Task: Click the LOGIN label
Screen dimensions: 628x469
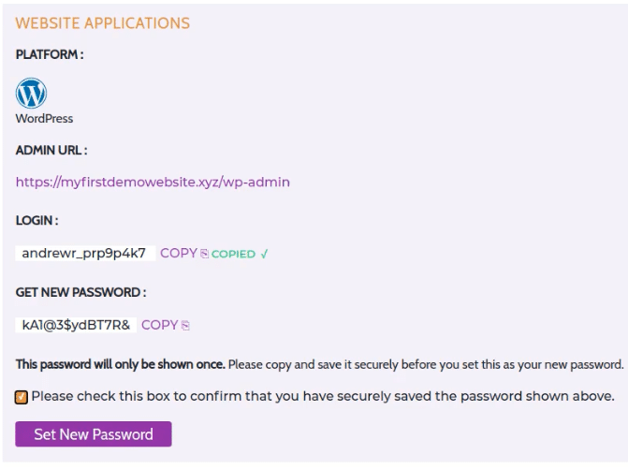Action: [37, 220]
